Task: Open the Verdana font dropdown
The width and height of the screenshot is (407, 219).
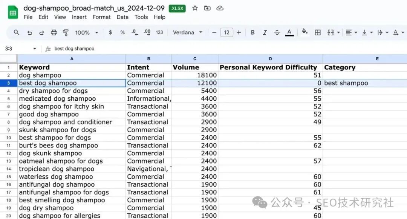Action: (x=187, y=32)
